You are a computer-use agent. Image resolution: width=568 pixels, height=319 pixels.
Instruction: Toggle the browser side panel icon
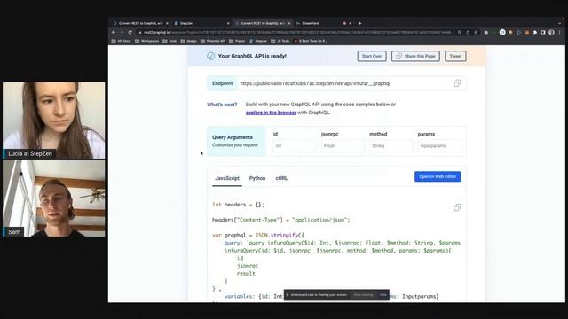point(543,32)
